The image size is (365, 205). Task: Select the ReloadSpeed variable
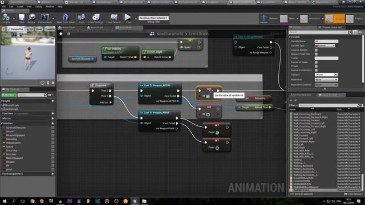pos(13,143)
